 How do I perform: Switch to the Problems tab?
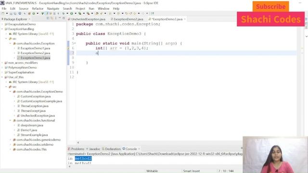click(x=76, y=149)
